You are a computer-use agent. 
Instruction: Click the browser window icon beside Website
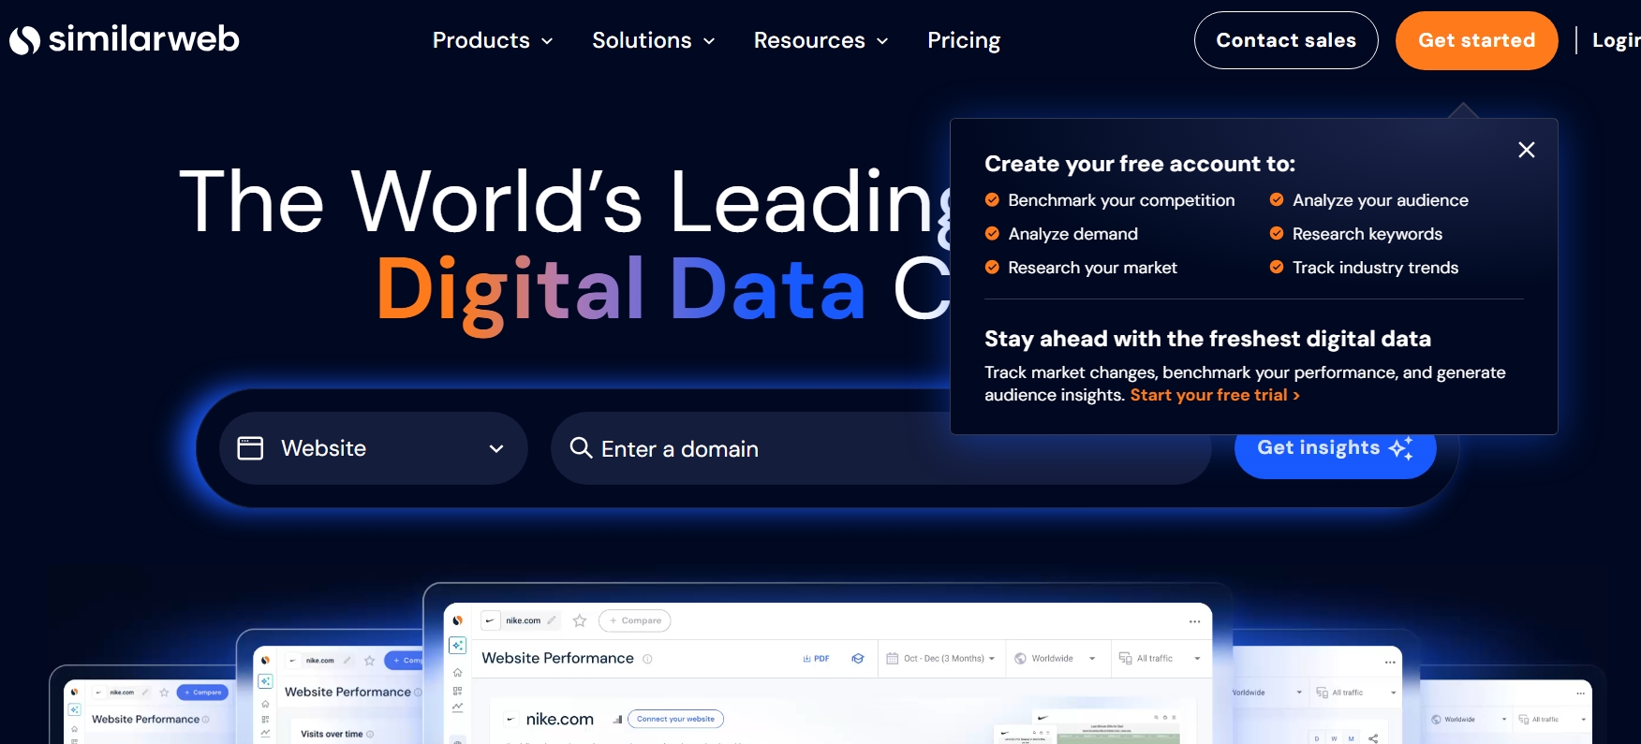click(250, 448)
